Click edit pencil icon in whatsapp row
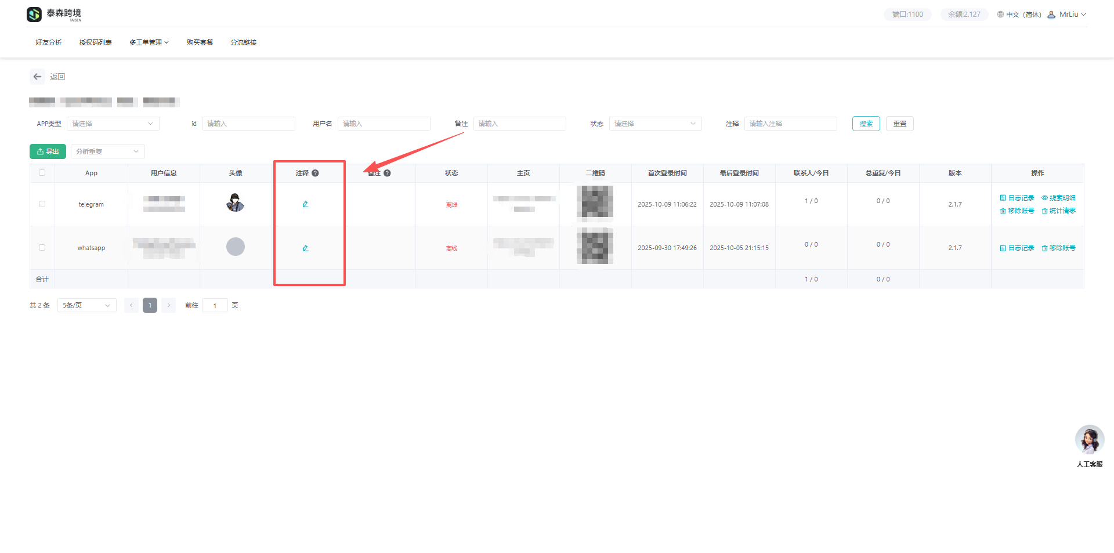The image size is (1114, 553). pyautogui.click(x=305, y=248)
